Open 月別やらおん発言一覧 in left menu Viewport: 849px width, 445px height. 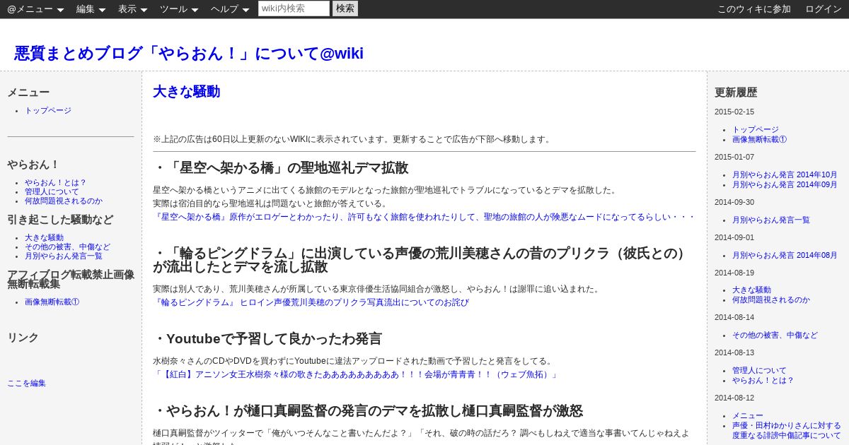click(64, 256)
